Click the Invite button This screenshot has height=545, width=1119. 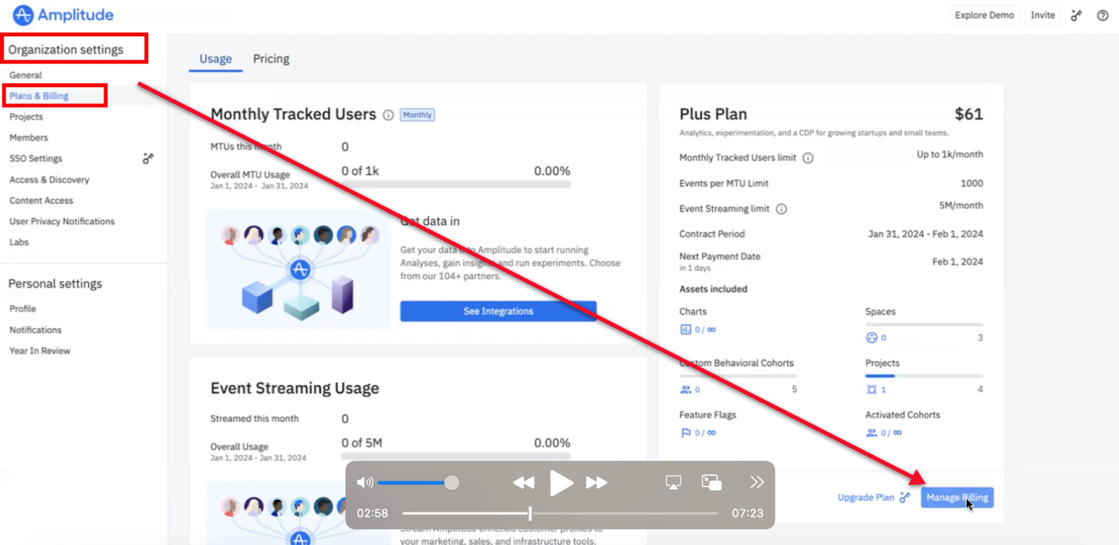point(1042,15)
